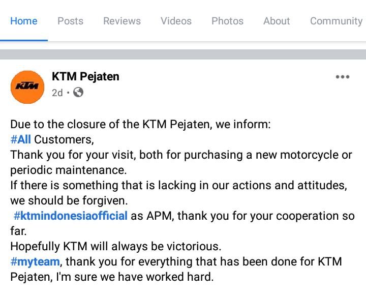
Task: Go to the Posts tab
Action: (70, 21)
